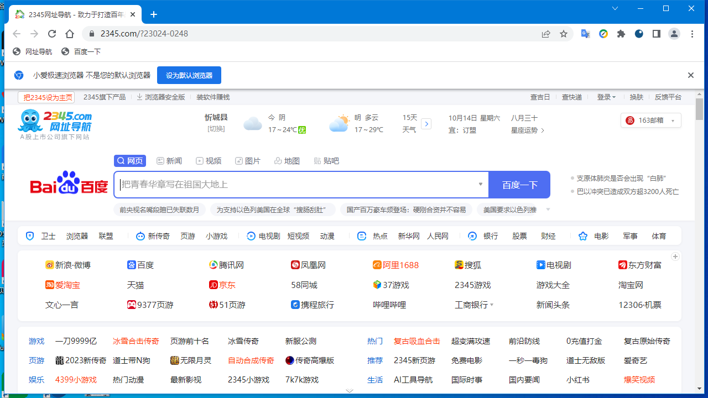
Task: Click the 腾讯网 penguin icon
Action: click(213, 265)
